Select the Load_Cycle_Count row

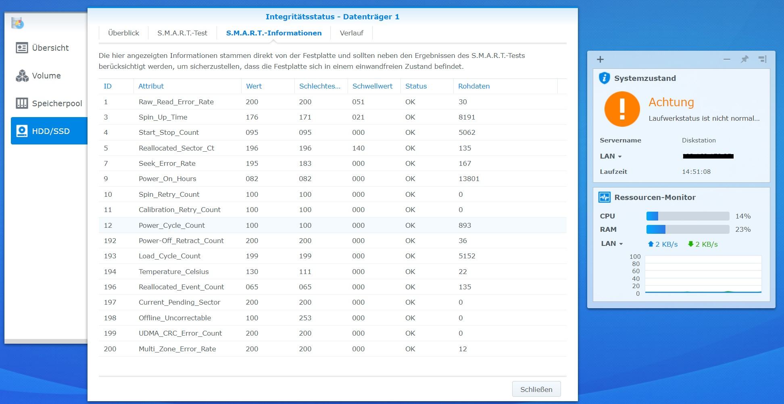click(x=332, y=256)
